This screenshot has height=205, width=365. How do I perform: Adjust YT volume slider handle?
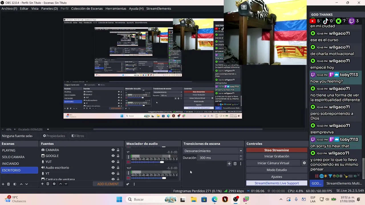(162, 162)
